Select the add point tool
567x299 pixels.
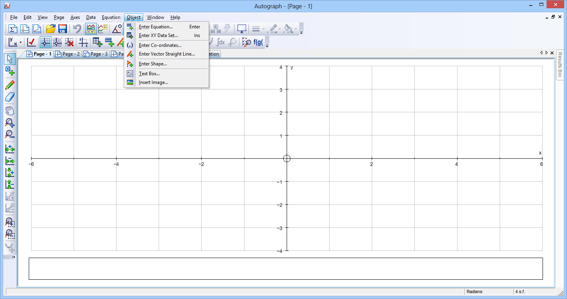(10, 71)
